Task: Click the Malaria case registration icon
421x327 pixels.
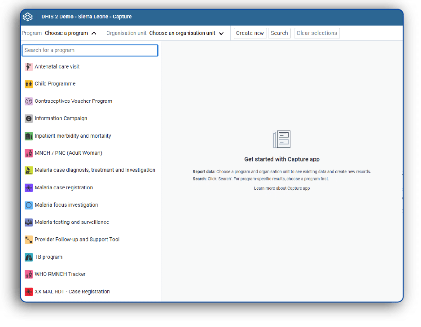Action: click(29, 188)
